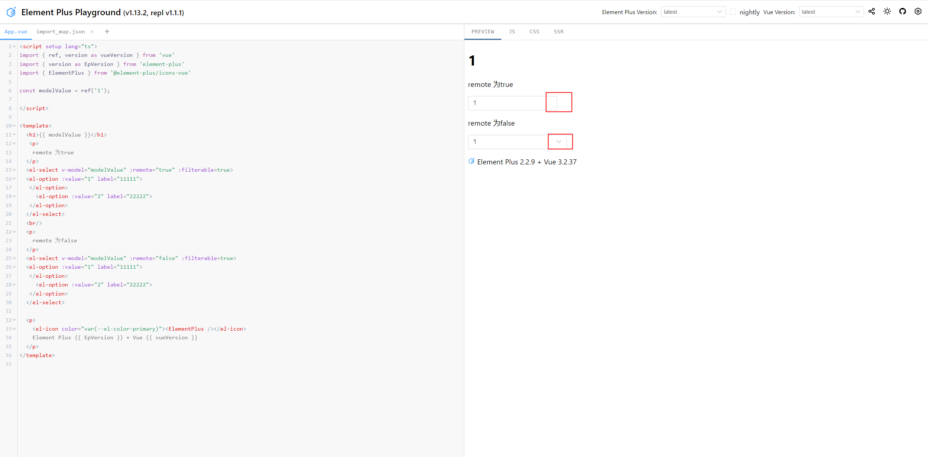
Task: Click the Element Plus logo icon in header
Action: click(x=11, y=12)
